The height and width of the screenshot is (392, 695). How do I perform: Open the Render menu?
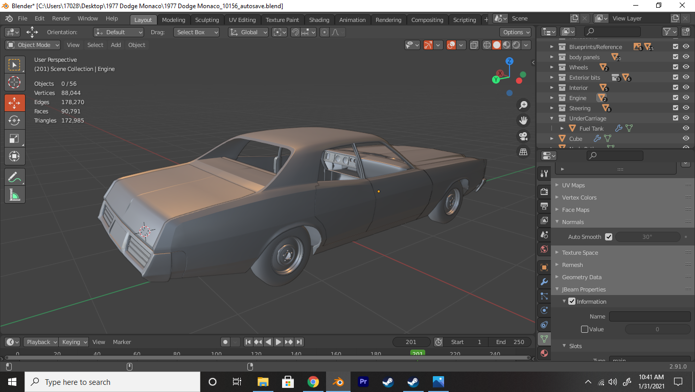(x=61, y=18)
